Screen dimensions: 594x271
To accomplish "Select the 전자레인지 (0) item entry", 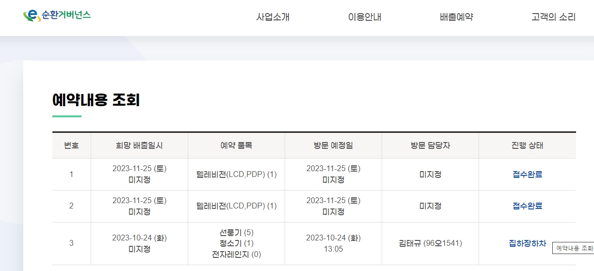I will coord(236,254).
